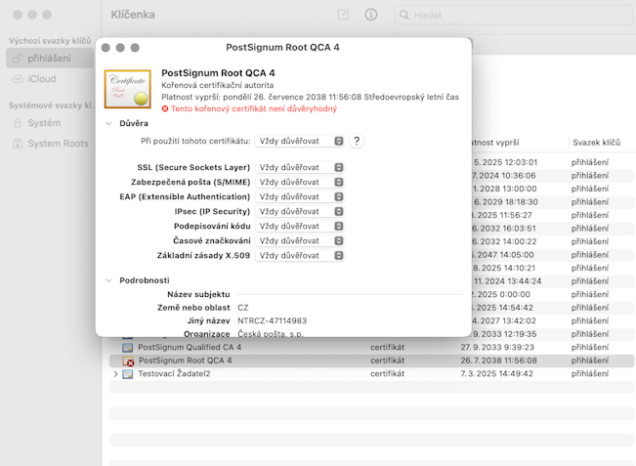Click the expiry cell 2029 18:18:30
The height and width of the screenshot is (466, 636).
pyautogui.click(x=506, y=202)
